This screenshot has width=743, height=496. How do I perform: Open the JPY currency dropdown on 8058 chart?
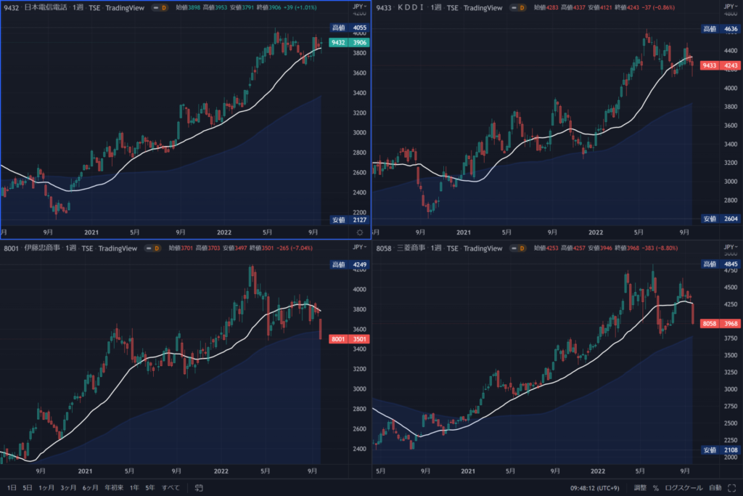click(x=730, y=247)
